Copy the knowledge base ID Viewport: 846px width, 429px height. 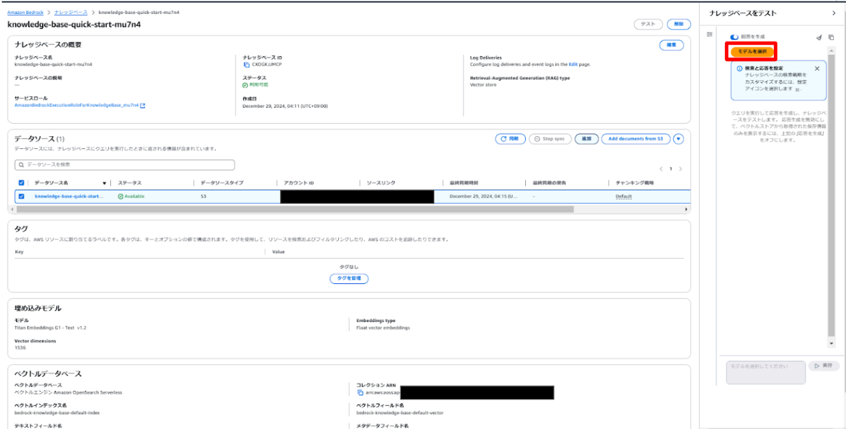pyautogui.click(x=247, y=65)
